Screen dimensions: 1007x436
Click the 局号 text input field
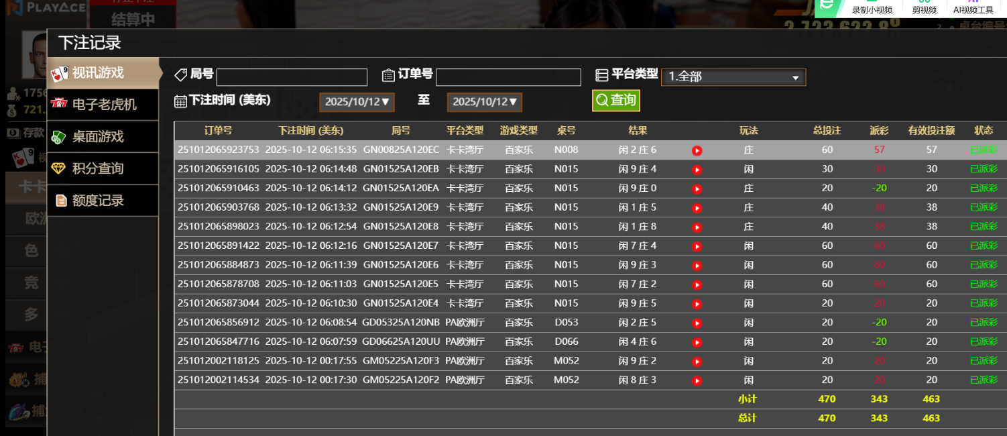pyautogui.click(x=292, y=77)
